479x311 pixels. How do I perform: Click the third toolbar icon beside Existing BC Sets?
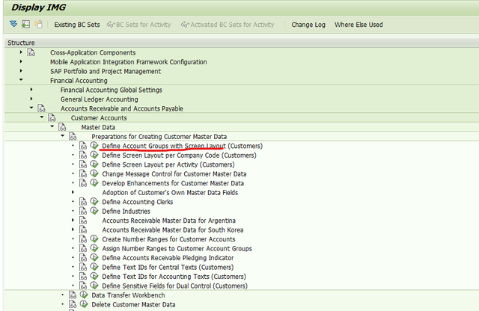point(38,25)
